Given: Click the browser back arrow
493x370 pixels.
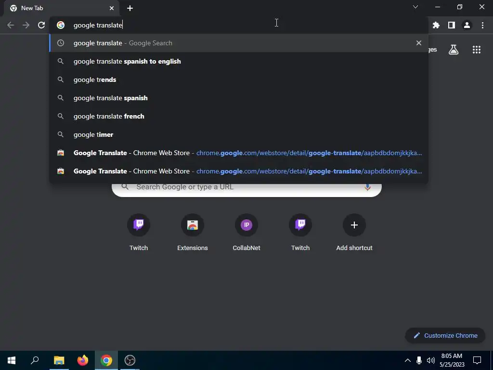Looking at the screenshot, I should coord(11,25).
